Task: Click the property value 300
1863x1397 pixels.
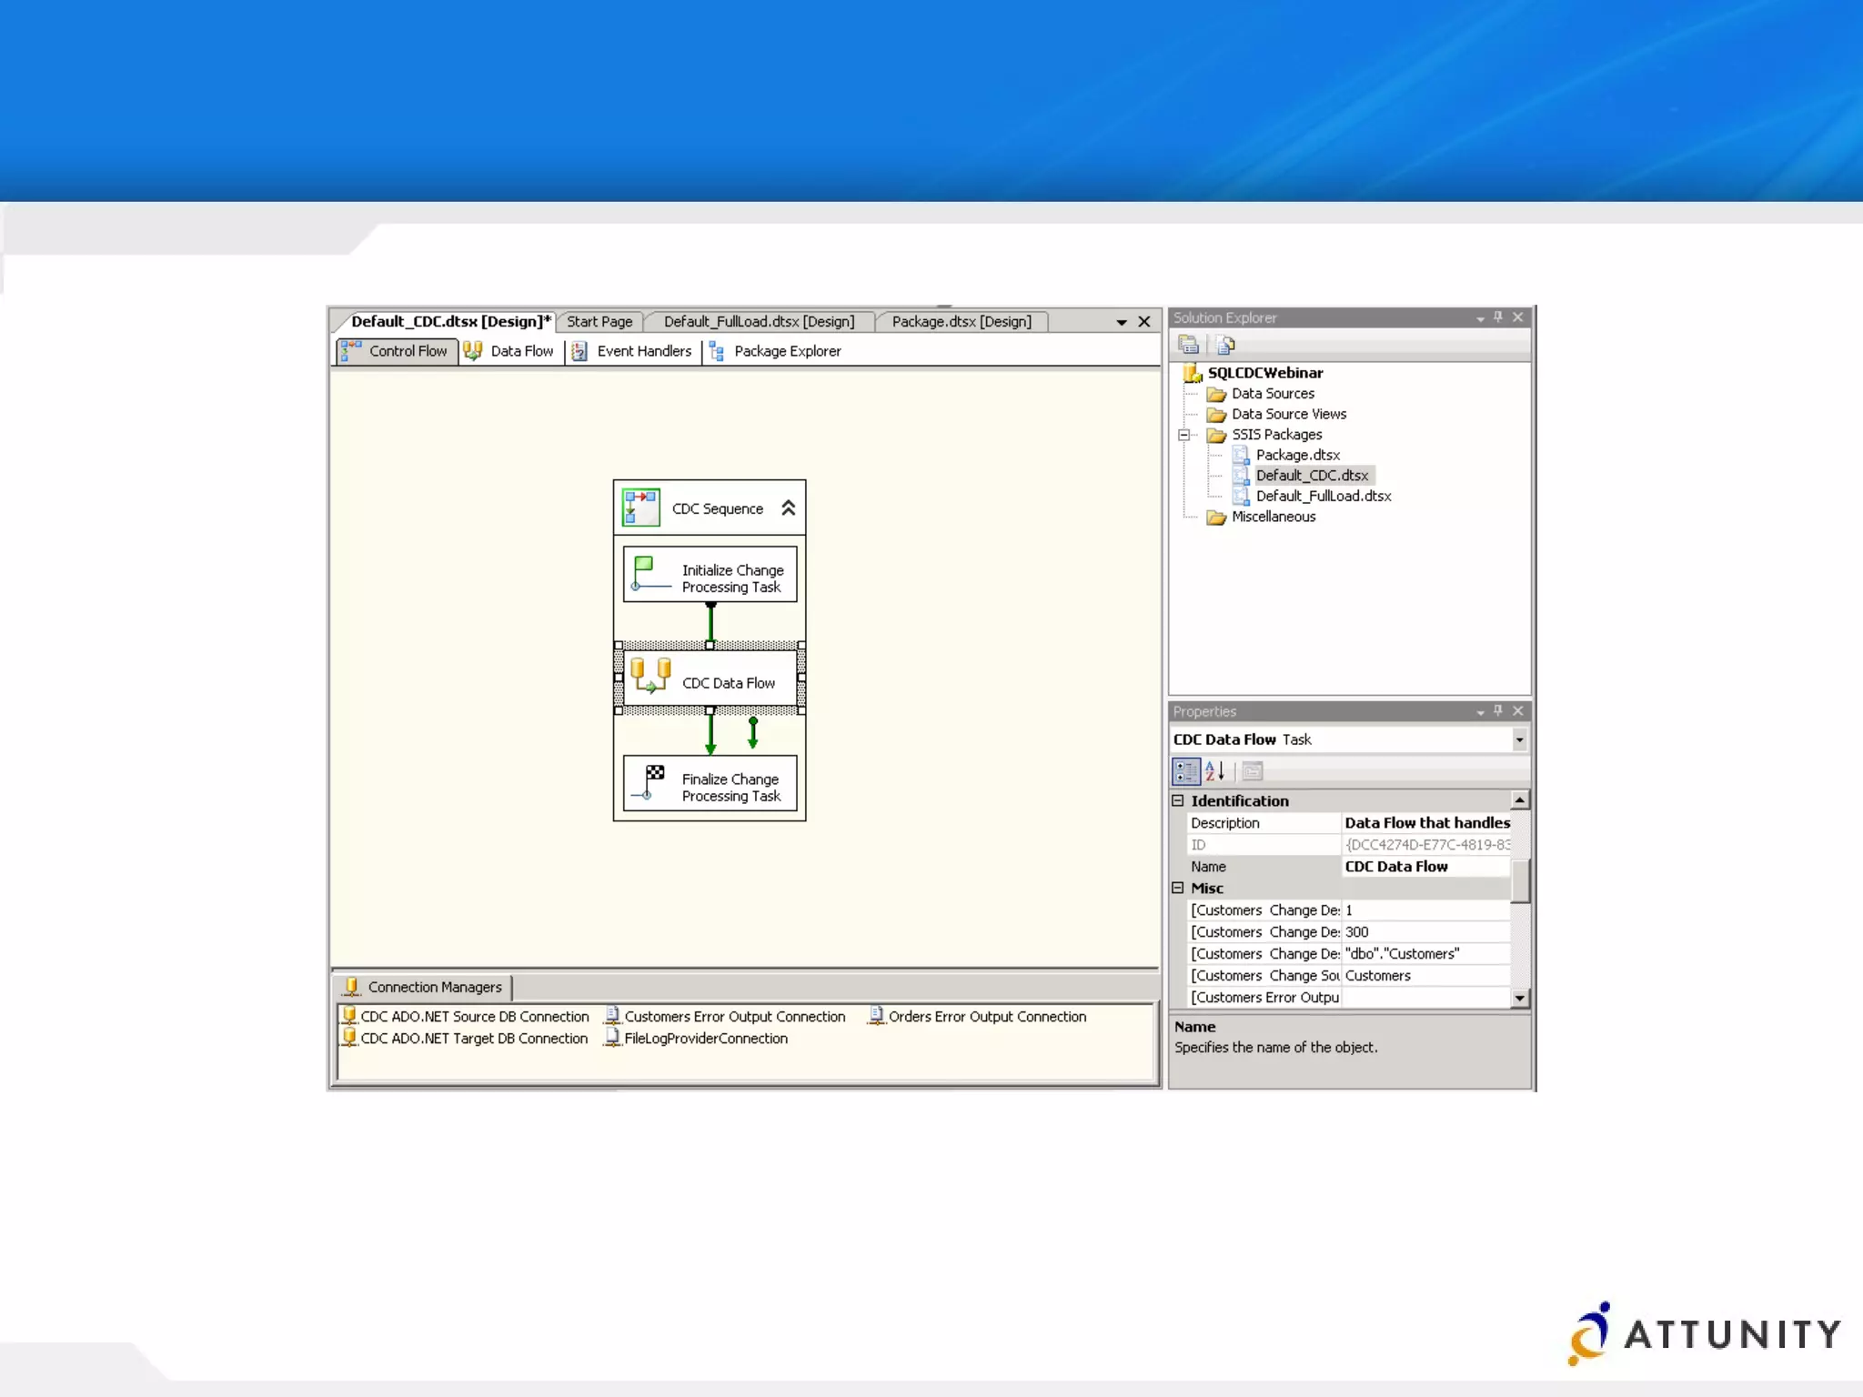Action: coord(1426,932)
